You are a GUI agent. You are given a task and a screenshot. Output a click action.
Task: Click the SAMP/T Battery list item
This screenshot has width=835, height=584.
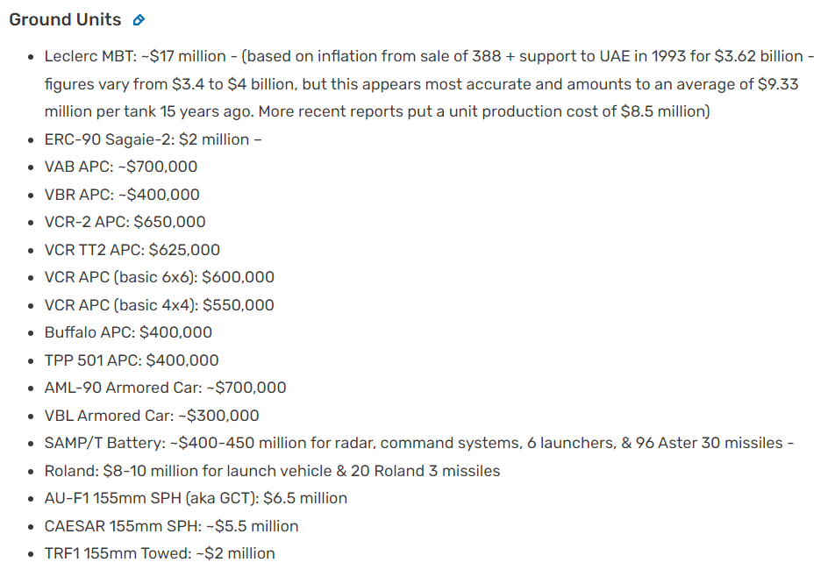[x=419, y=443]
